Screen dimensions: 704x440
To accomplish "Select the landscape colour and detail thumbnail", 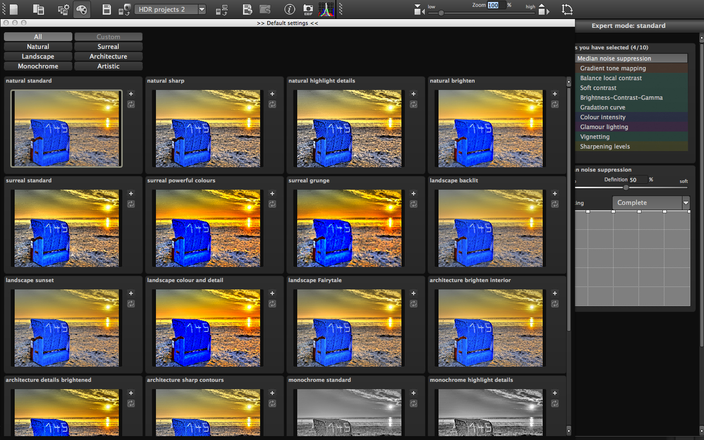I will pyautogui.click(x=208, y=328).
